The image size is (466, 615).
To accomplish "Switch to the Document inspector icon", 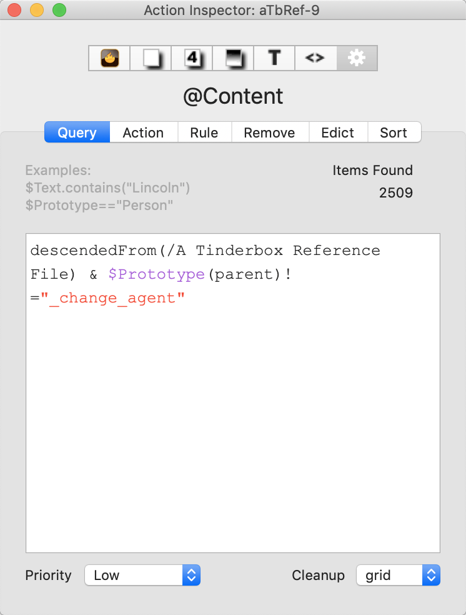I will click(x=150, y=57).
